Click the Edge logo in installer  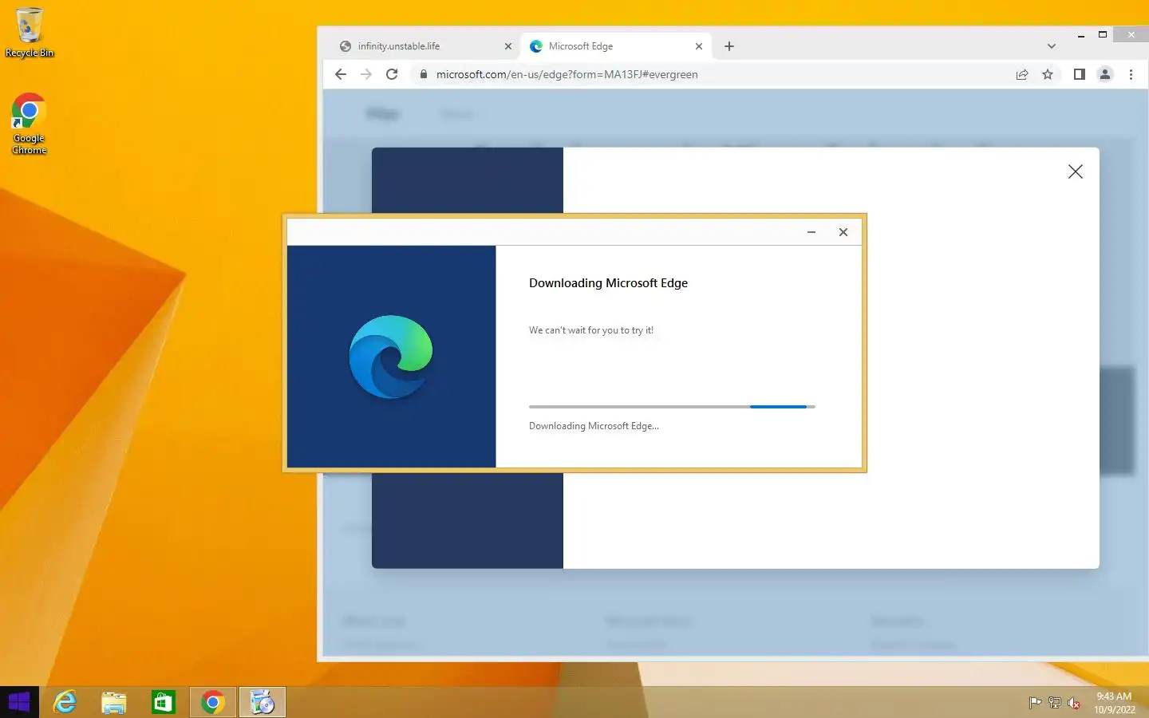click(x=391, y=357)
